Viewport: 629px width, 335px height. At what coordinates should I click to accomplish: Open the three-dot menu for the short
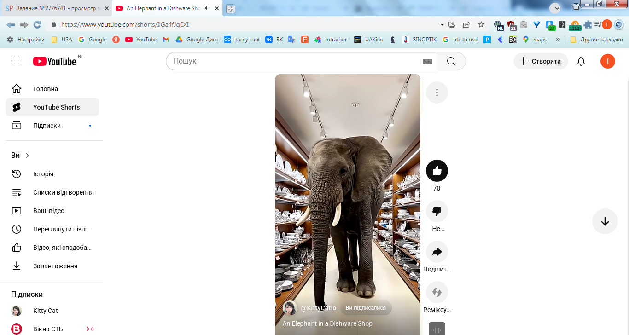(x=437, y=92)
